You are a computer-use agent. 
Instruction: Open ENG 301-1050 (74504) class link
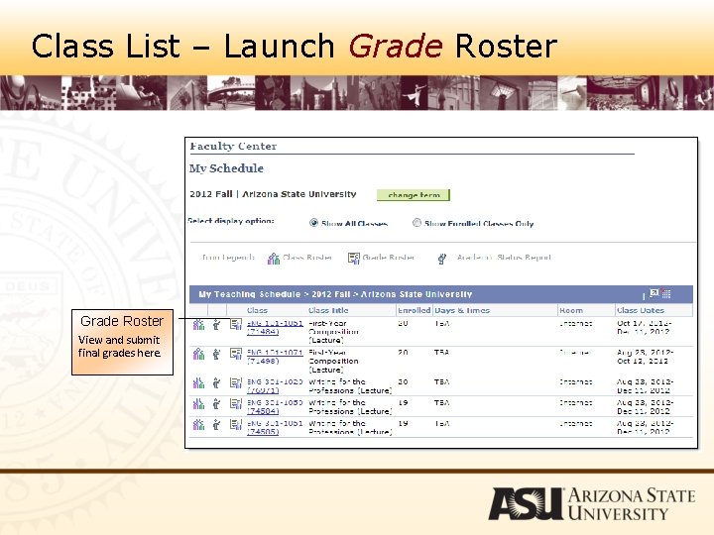click(x=275, y=407)
